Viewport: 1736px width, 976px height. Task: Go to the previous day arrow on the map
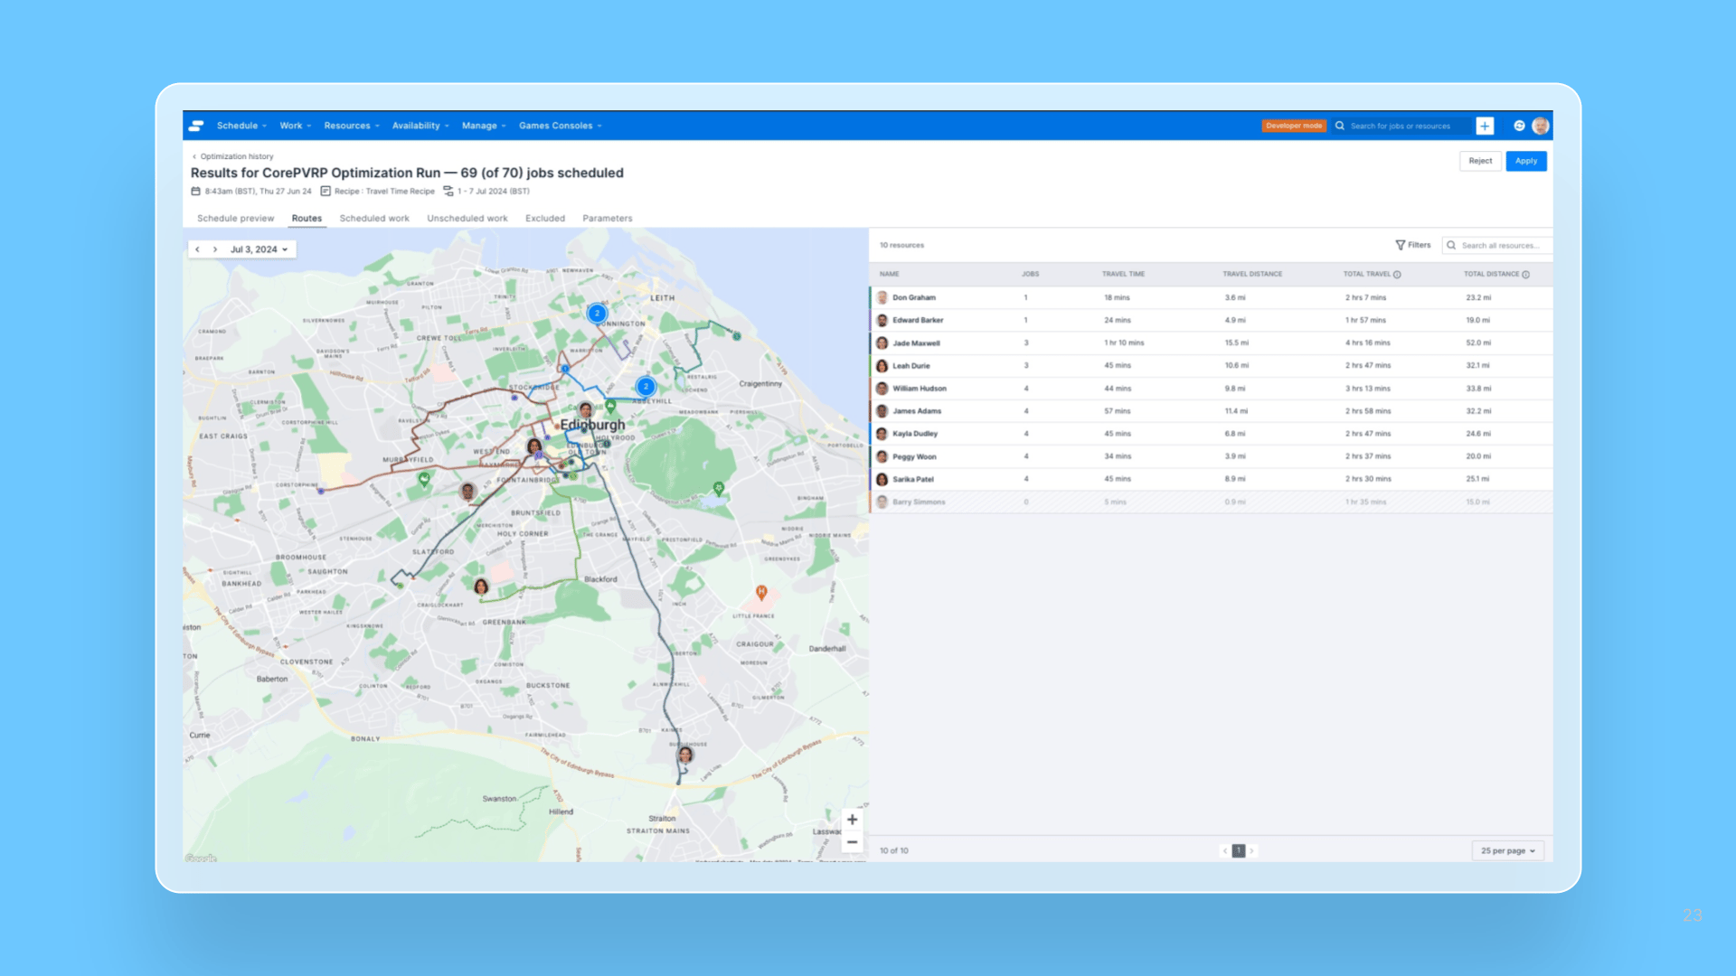click(x=197, y=249)
